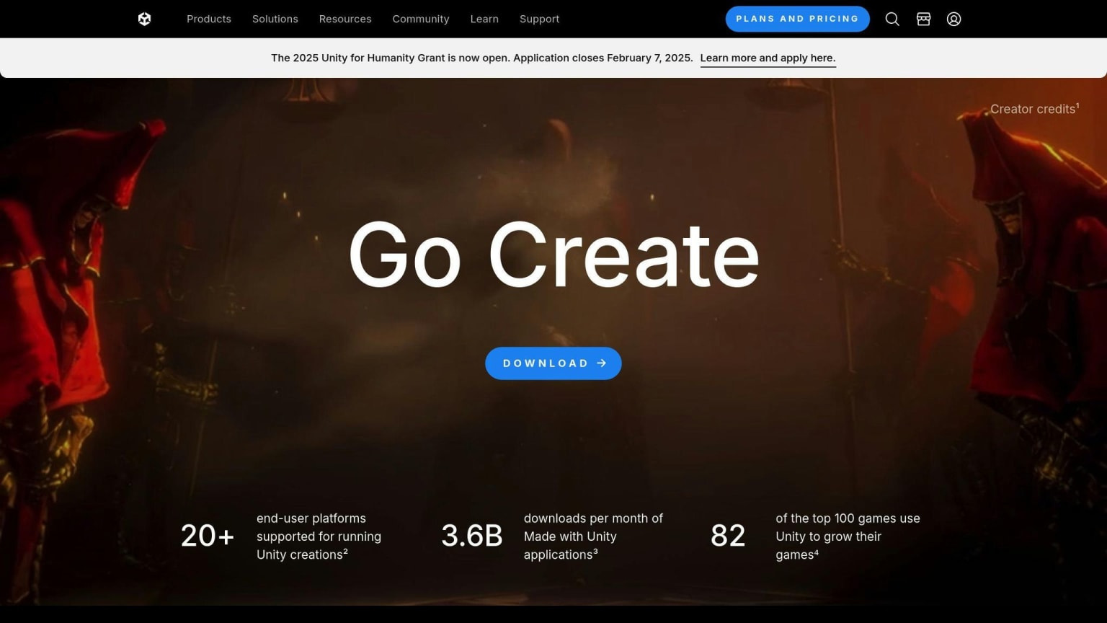The width and height of the screenshot is (1107, 623).
Task: Click the 'end-user platforms supported' description
Action: pyautogui.click(x=319, y=536)
